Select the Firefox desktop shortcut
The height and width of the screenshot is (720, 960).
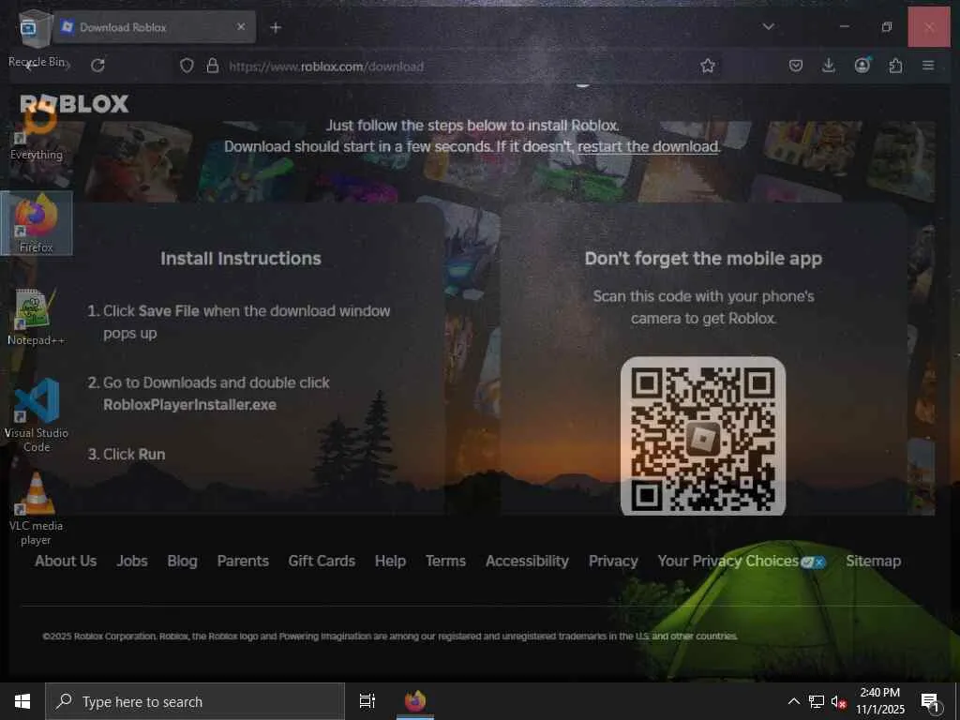tap(37, 223)
